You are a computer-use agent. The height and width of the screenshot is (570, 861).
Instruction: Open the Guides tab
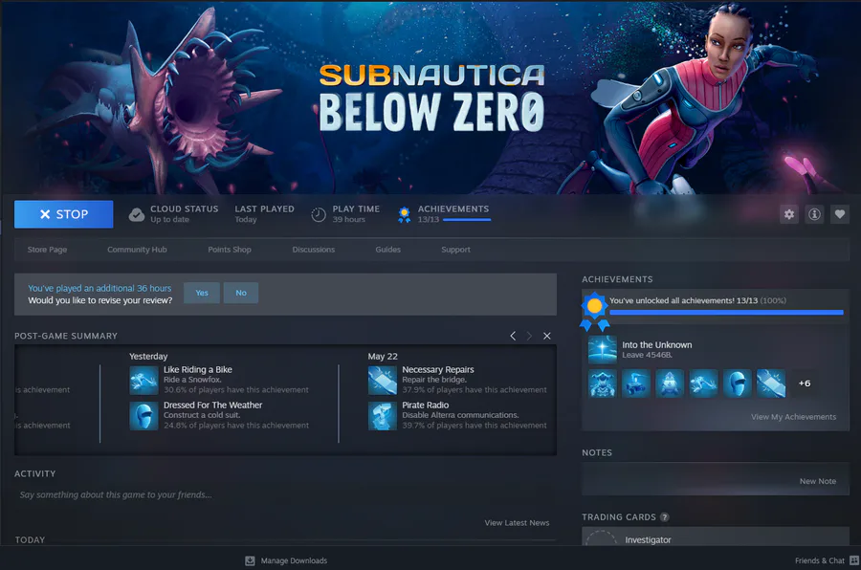(x=388, y=250)
